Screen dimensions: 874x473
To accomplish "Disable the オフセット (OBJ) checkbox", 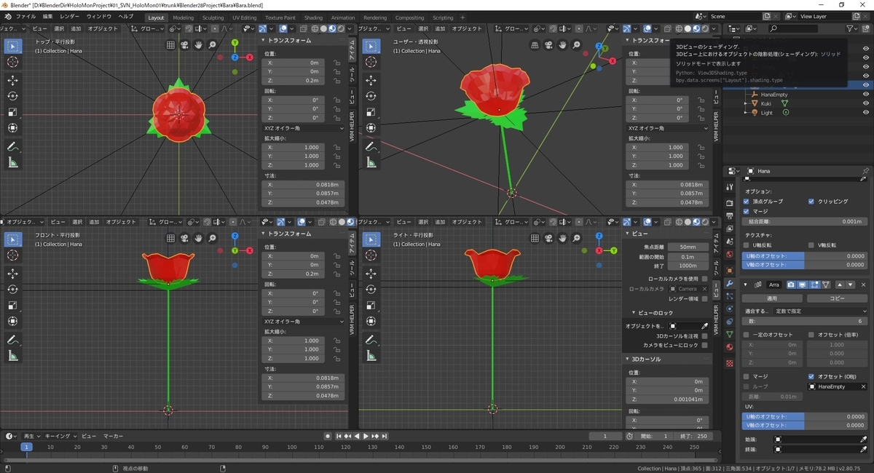I will pyautogui.click(x=811, y=376).
